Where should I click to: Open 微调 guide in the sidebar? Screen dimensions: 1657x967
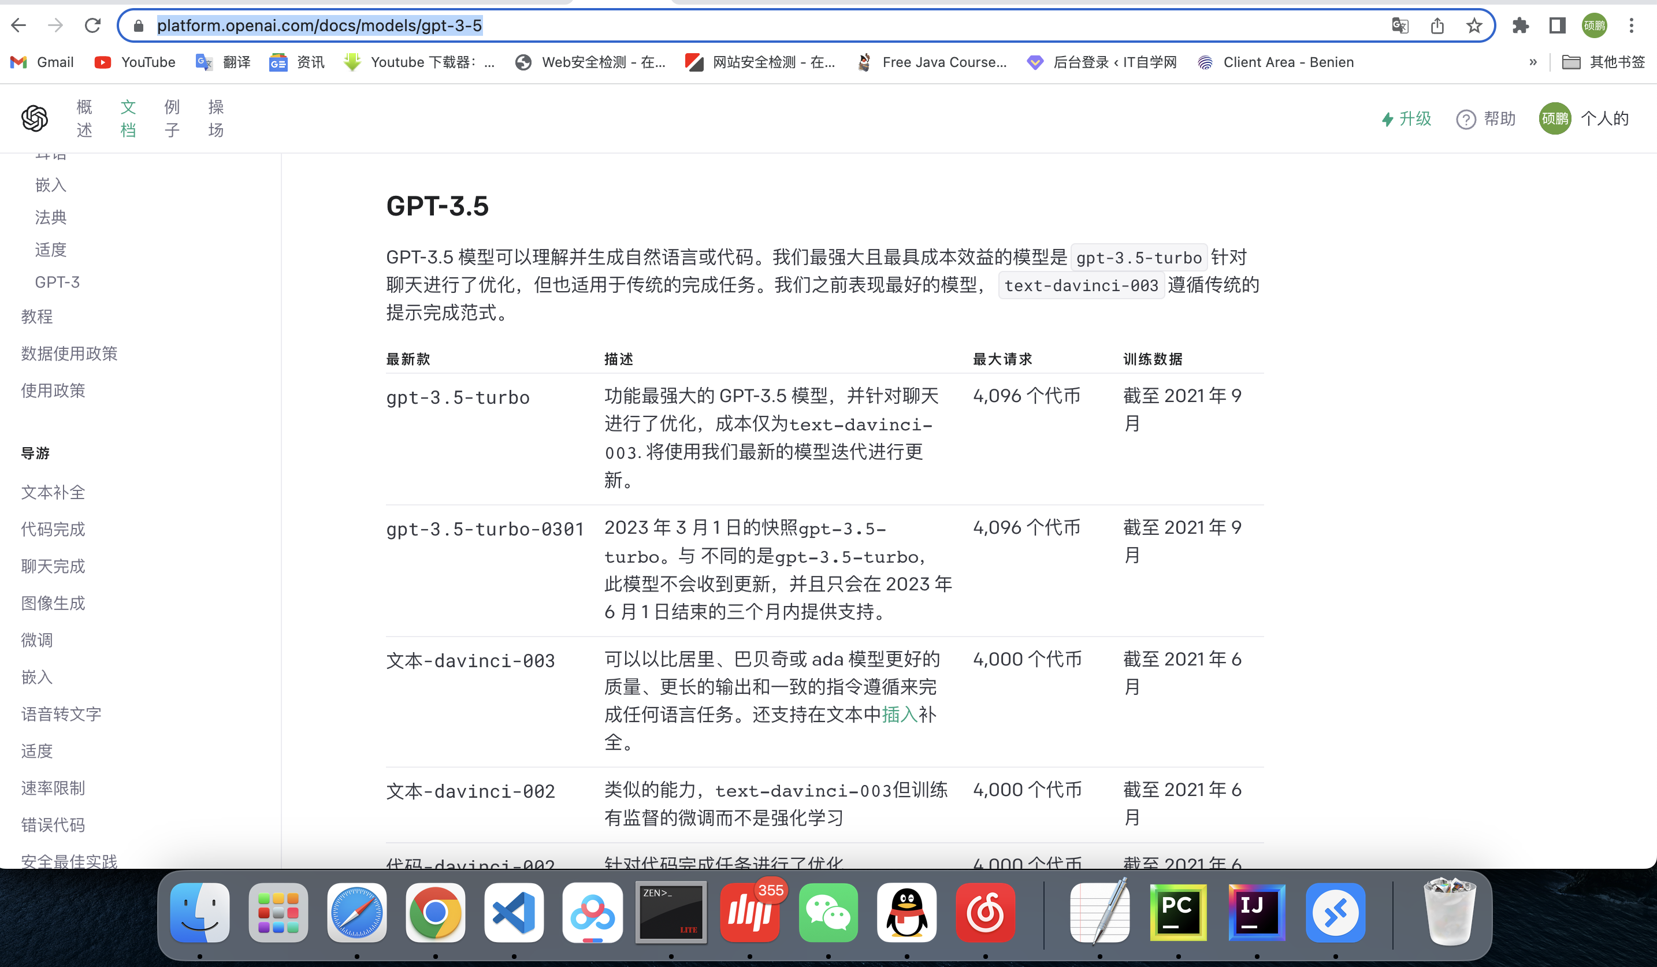[37, 639]
